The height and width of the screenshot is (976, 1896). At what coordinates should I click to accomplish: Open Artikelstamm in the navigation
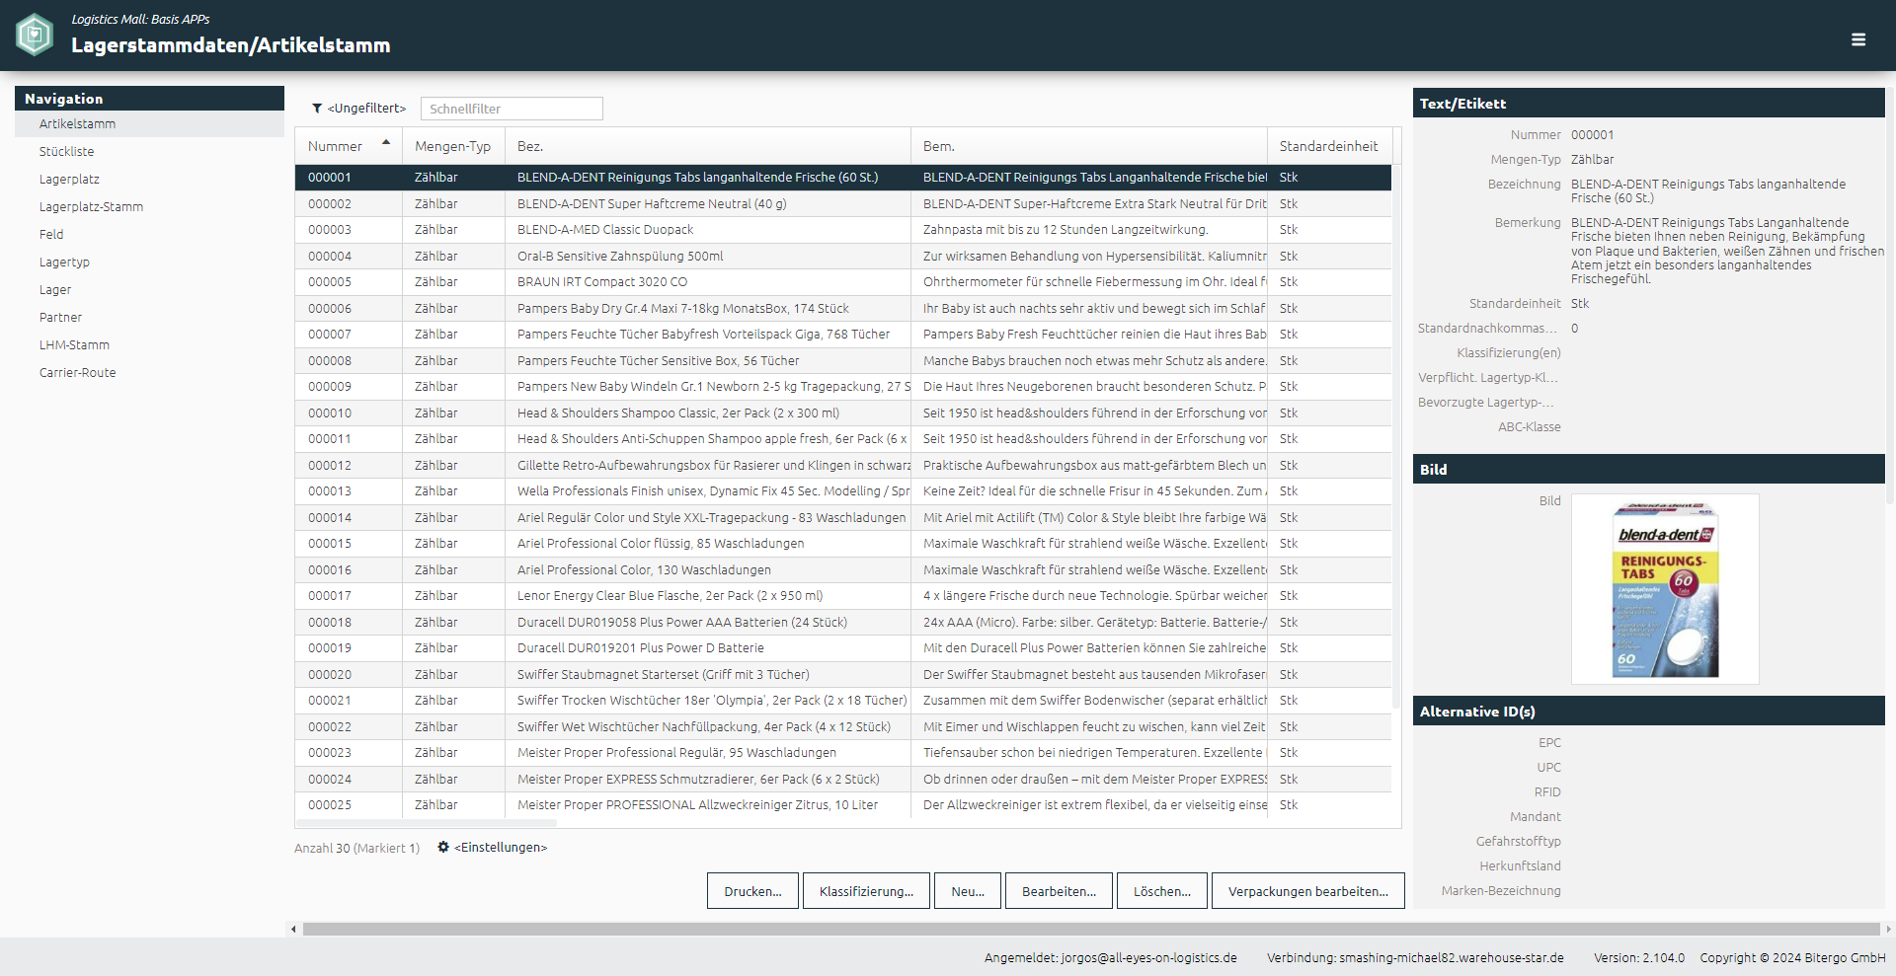[x=149, y=123]
